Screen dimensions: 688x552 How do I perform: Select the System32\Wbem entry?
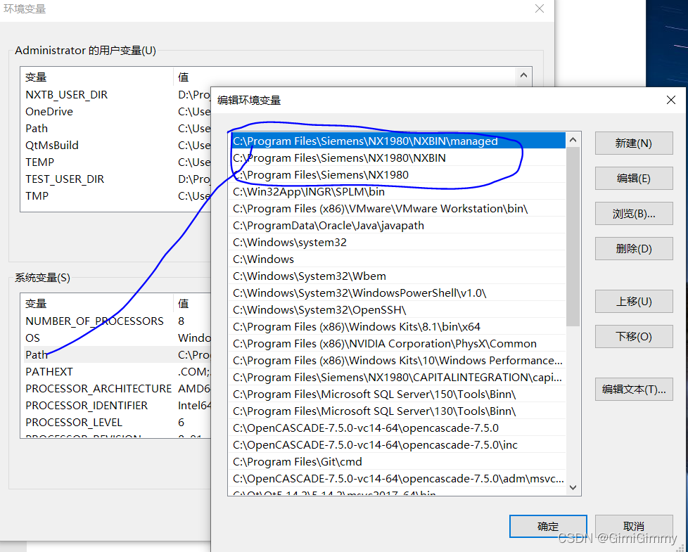click(398, 276)
